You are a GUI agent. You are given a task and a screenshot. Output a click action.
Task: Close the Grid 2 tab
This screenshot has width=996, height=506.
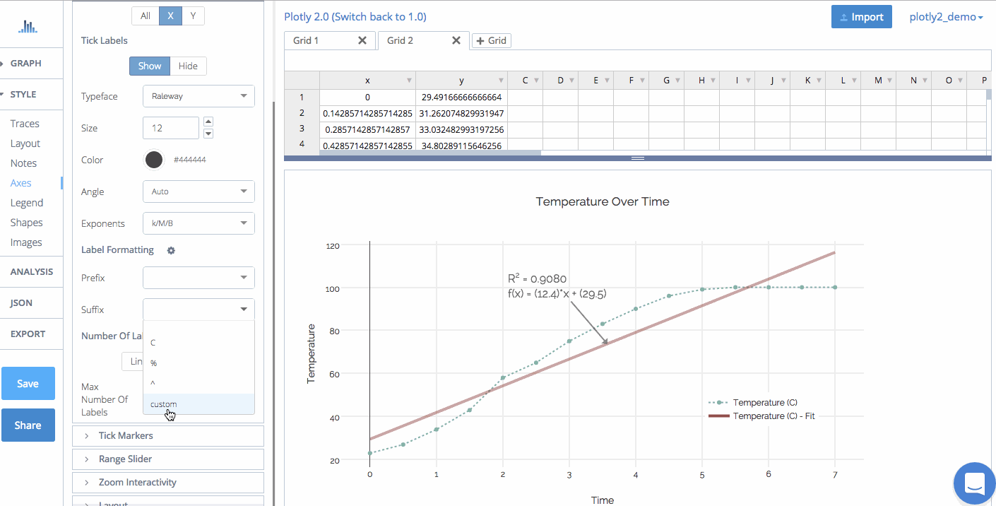point(456,41)
